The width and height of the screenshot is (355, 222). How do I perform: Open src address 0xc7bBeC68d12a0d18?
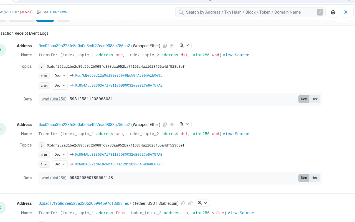tap(119, 76)
